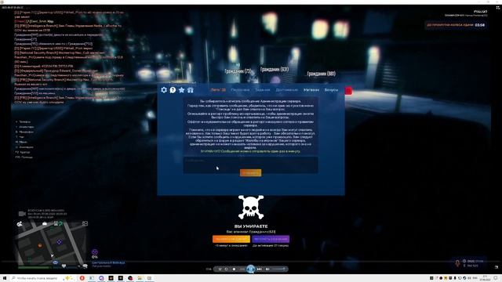Click the 'ВЫ УМИРАЕТЕ' heading
The image size is (502, 282).
click(251, 226)
